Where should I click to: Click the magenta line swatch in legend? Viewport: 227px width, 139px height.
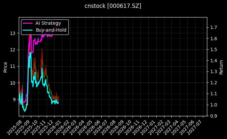point(28,23)
